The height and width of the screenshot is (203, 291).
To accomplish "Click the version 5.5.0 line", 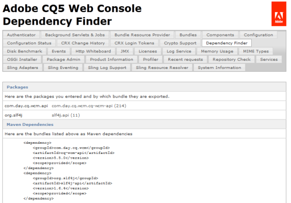I will coord(61,158).
